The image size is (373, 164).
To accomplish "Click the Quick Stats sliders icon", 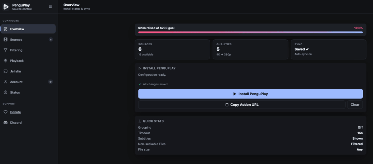I will (x=140, y=121).
